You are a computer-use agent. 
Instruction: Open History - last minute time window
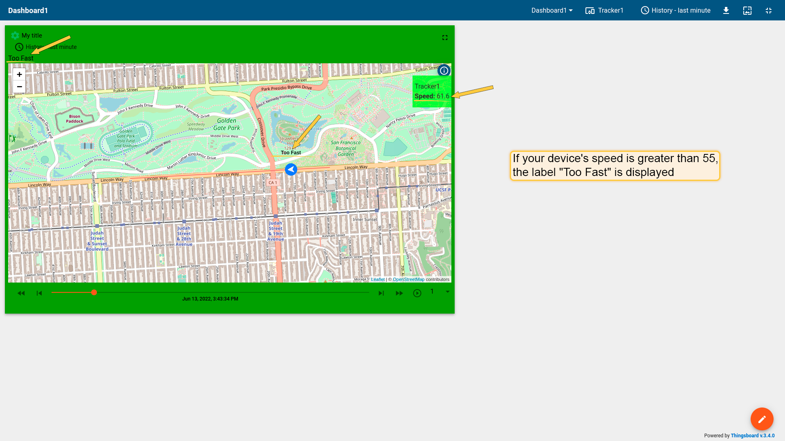[675, 11]
